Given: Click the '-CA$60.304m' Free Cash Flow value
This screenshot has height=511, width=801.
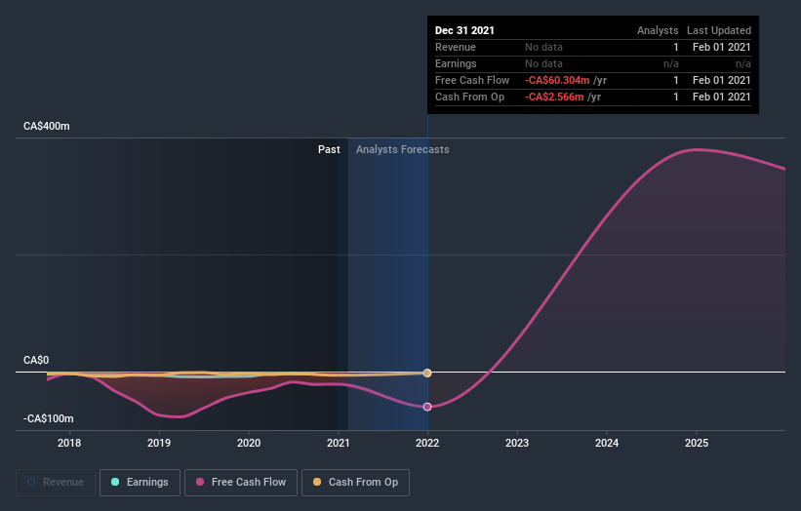Looking at the screenshot, I should tap(557, 80).
